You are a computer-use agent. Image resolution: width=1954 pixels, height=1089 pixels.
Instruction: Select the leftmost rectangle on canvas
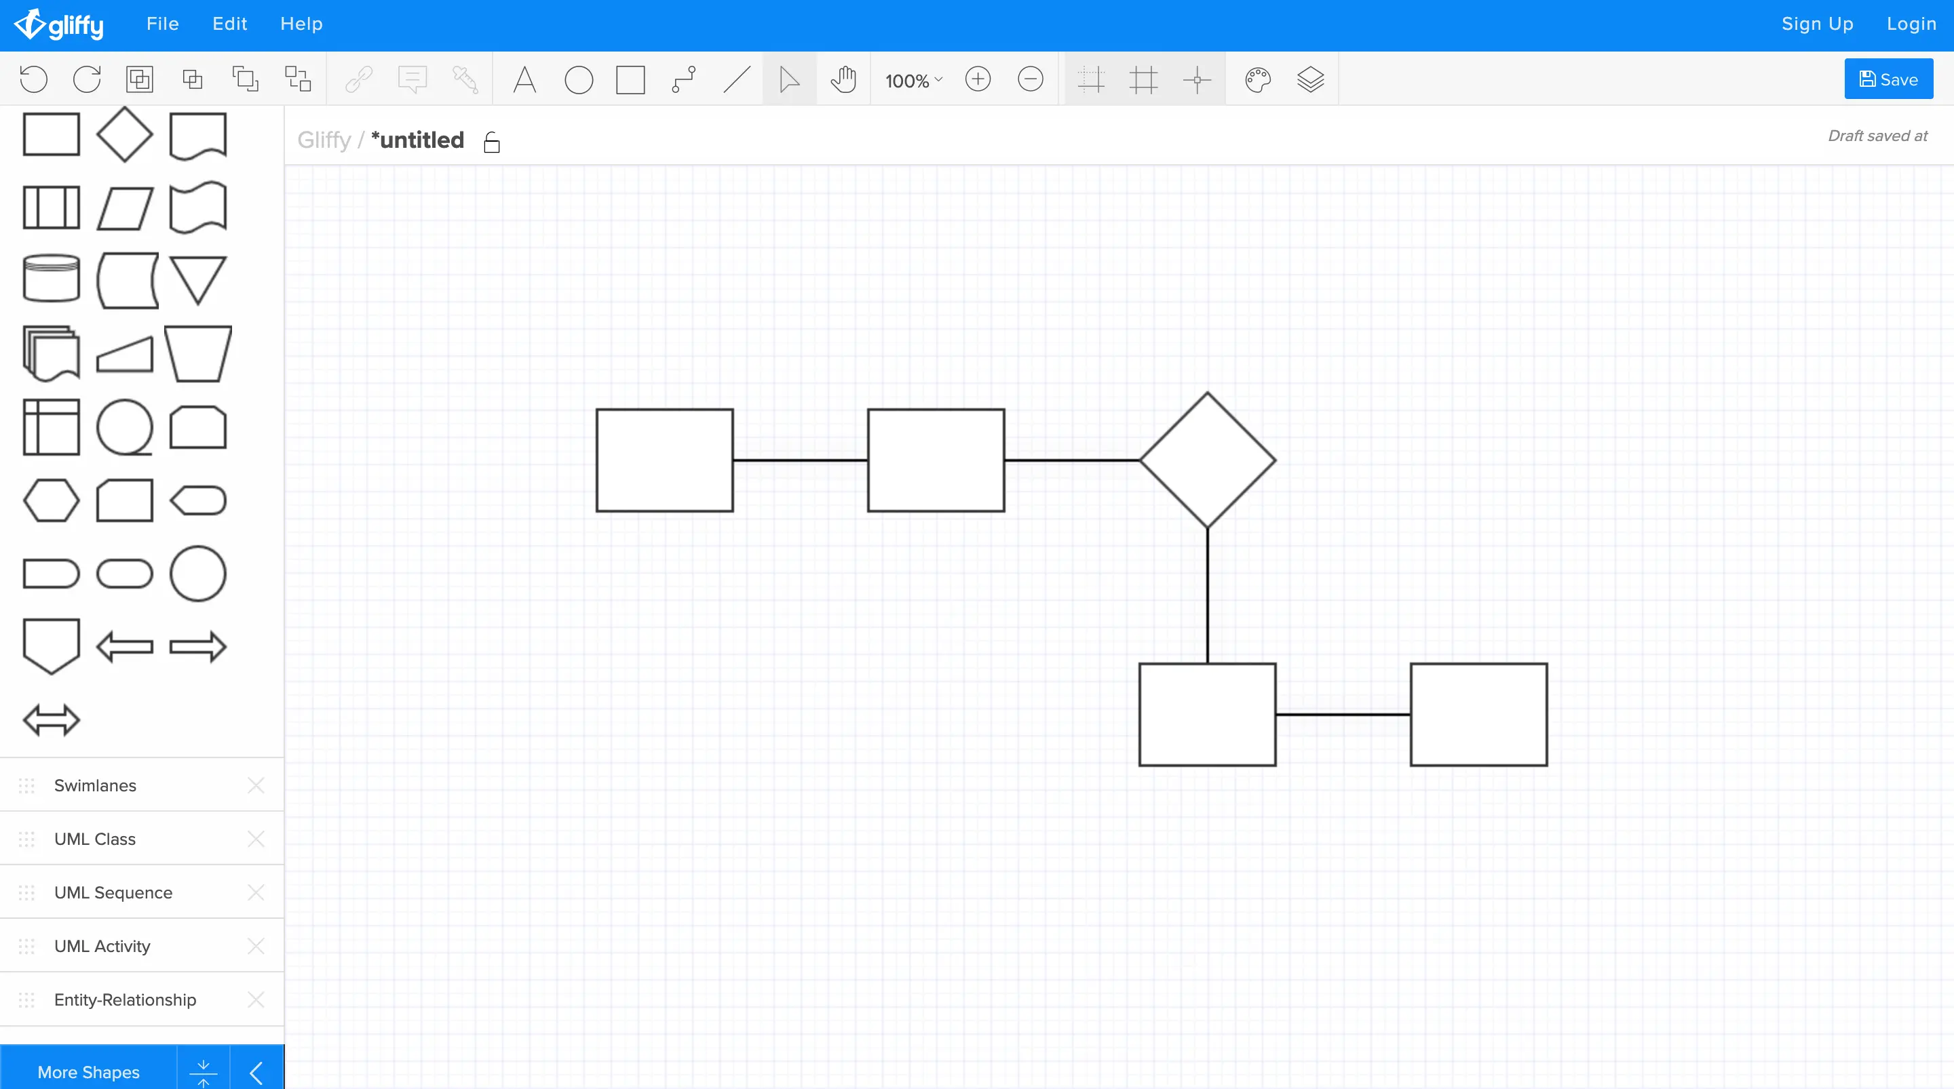point(664,460)
